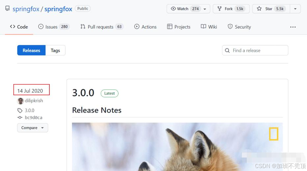Star the repository
The image size is (307, 171).
(271, 9)
